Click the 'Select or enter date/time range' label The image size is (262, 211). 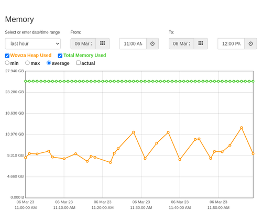coord(32,32)
